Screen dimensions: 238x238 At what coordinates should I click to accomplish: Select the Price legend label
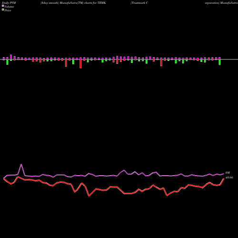8,10
